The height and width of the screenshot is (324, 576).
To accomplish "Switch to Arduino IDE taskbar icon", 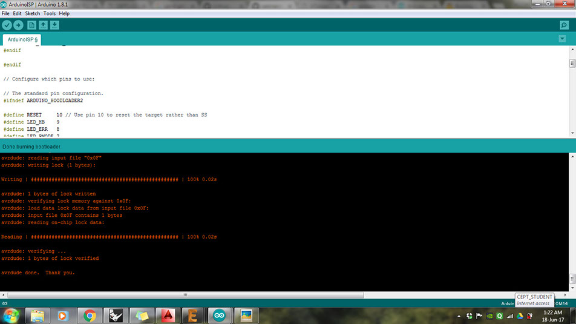I will pyautogui.click(x=220, y=316).
